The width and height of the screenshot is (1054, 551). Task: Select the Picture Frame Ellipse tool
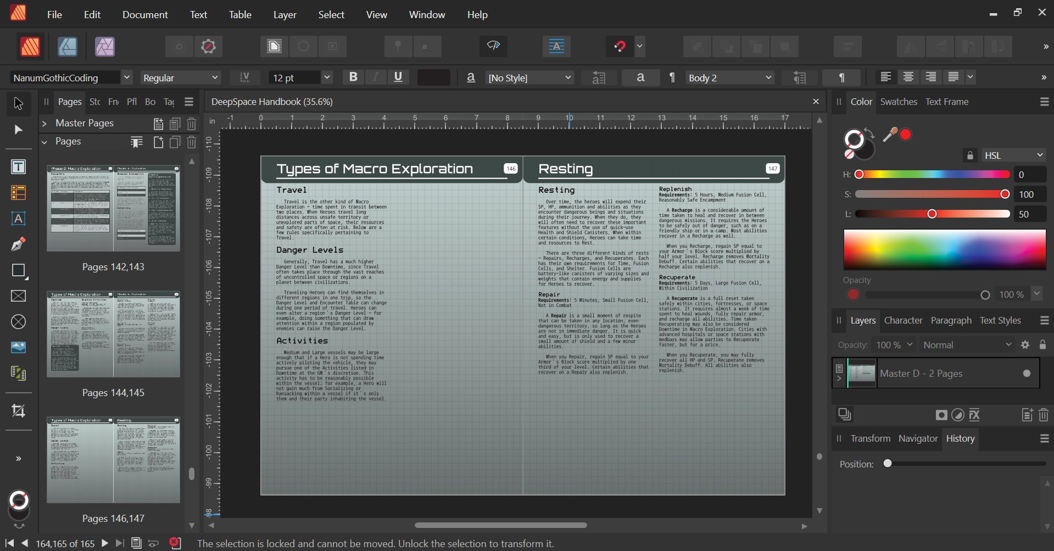[18, 322]
